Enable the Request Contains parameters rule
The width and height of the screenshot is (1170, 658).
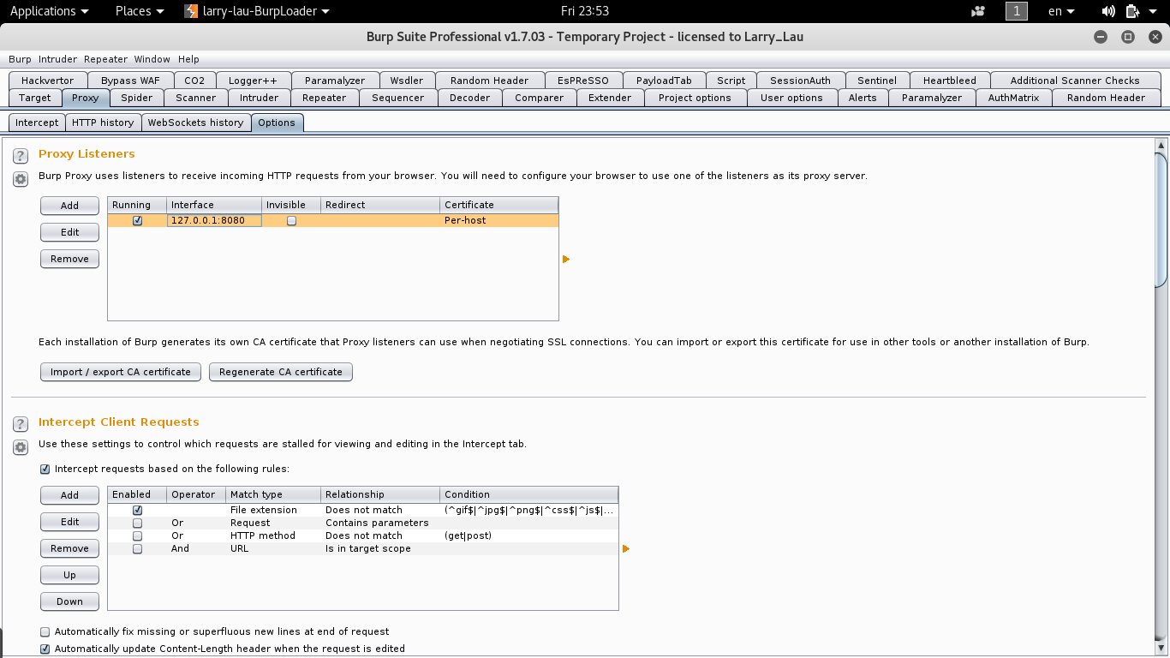[x=137, y=523]
